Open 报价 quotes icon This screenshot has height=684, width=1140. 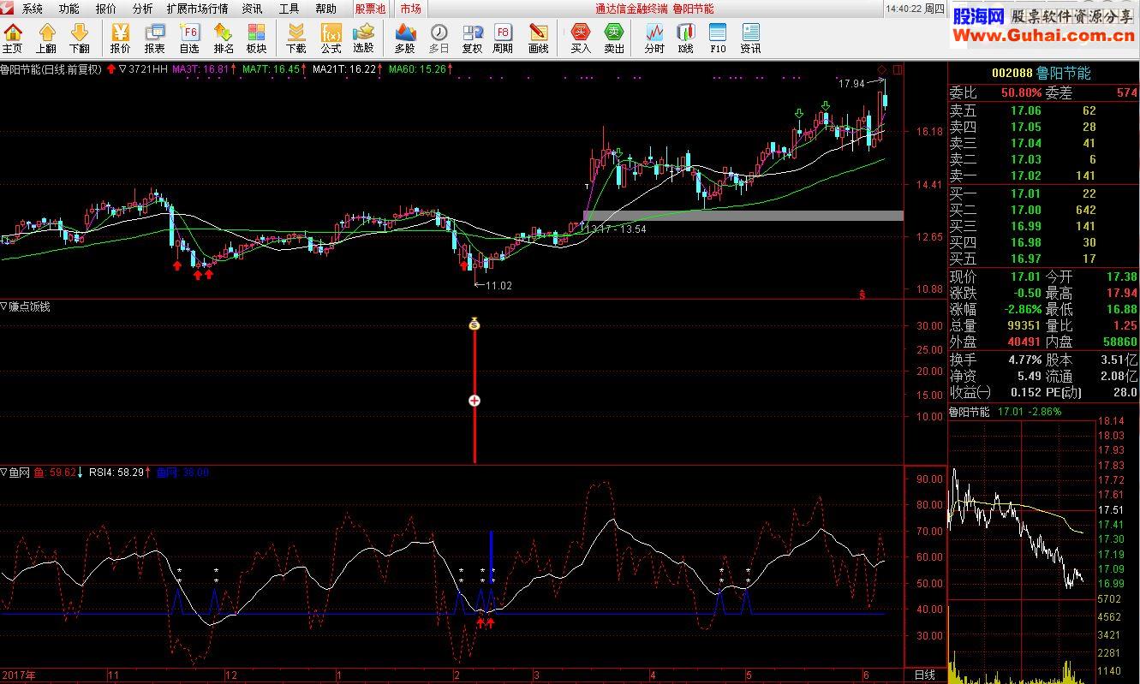click(120, 39)
